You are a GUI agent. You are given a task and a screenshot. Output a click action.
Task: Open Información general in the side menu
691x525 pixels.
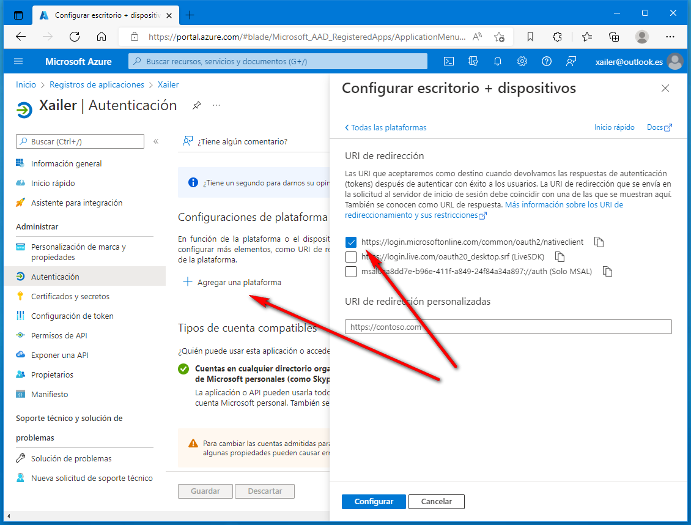click(x=66, y=163)
